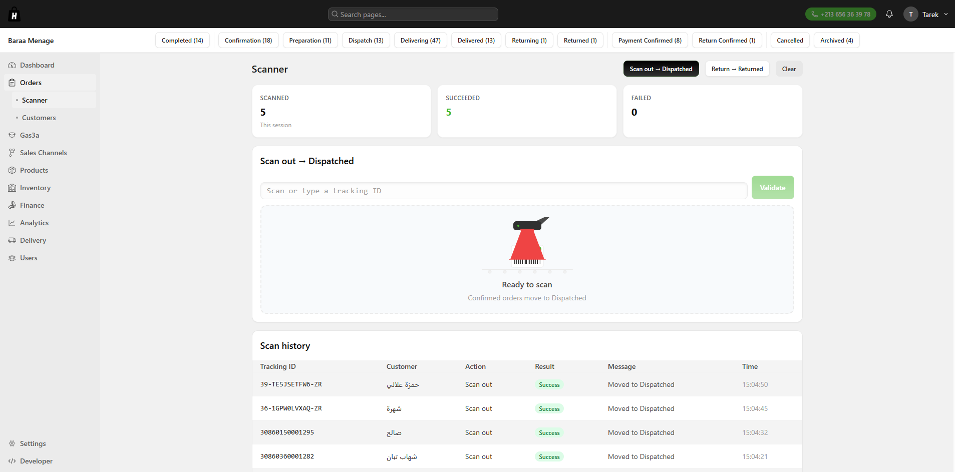Click the Developer code icon
Viewport: 955px width, 472px height.
pos(12,461)
